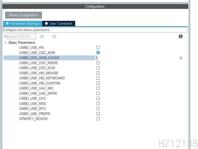Image resolution: width=198 pixels, height=149 pixels.
Task: Enable the USBD_USE_UAC_SPKR checkbox
Action: (x=98, y=93)
